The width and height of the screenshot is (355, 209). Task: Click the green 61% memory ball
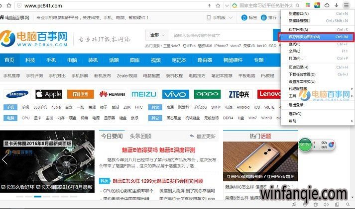pyautogui.click(x=305, y=144)
